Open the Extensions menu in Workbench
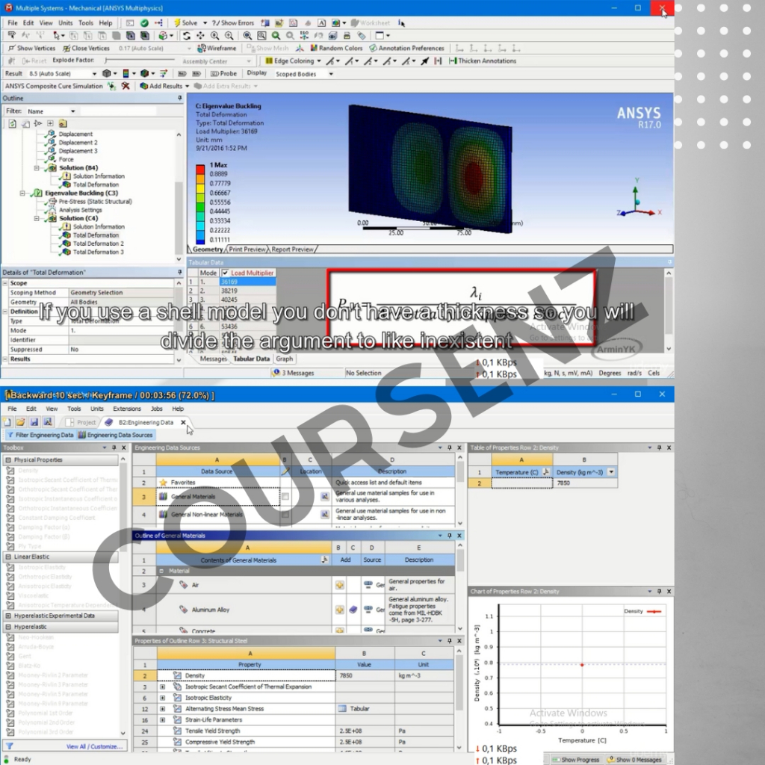This screenshot has height=765, width=765. tap(127, 409)
